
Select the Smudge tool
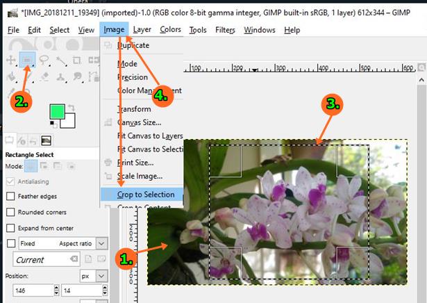pos(78,76)
